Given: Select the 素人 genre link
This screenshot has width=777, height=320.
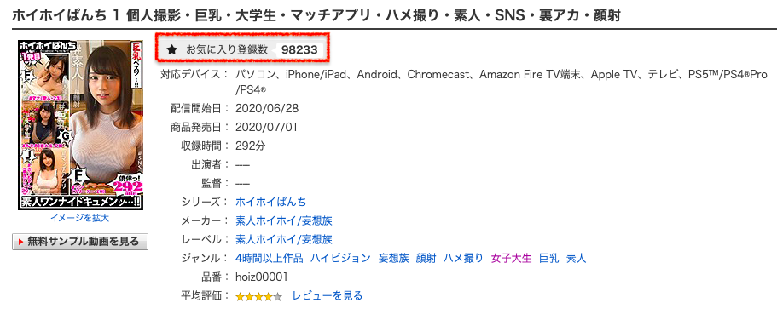Looking at the screenshot, I should [576, 258].
